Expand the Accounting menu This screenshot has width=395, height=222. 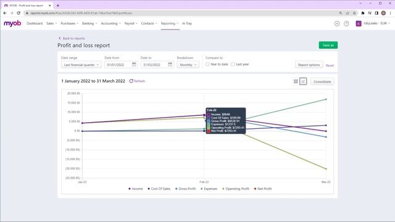[x=111, y=23]
